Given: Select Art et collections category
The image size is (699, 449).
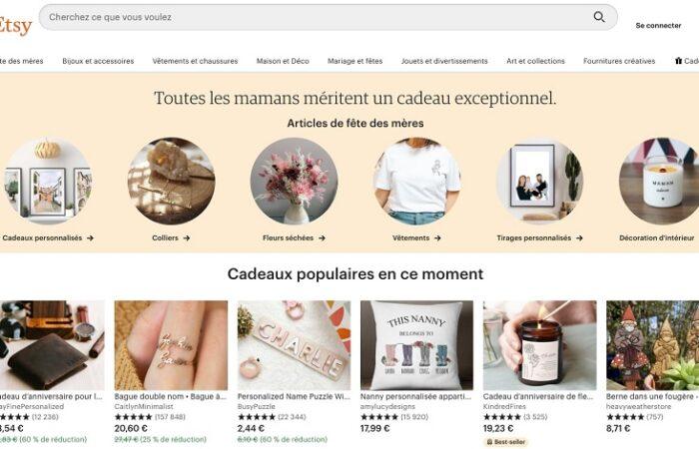Looking at the screenshot, I should [535, 61].
